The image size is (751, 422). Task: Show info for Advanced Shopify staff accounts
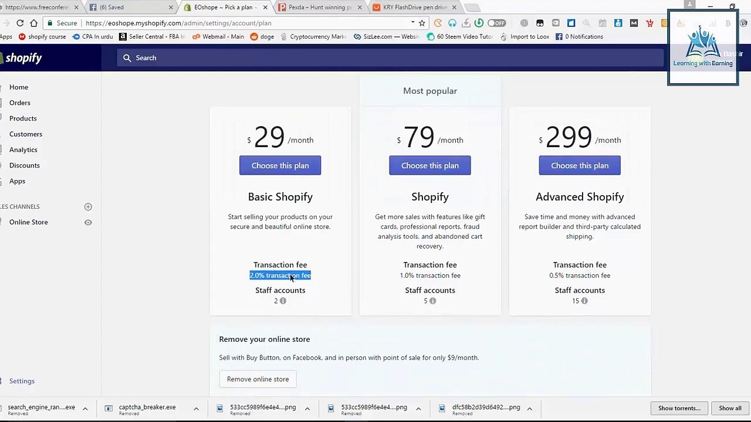(584, 301)
